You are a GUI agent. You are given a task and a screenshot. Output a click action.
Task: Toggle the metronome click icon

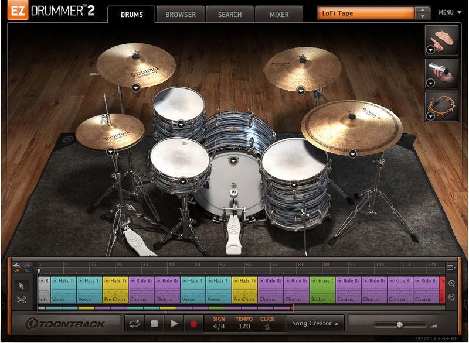point(267,327)
